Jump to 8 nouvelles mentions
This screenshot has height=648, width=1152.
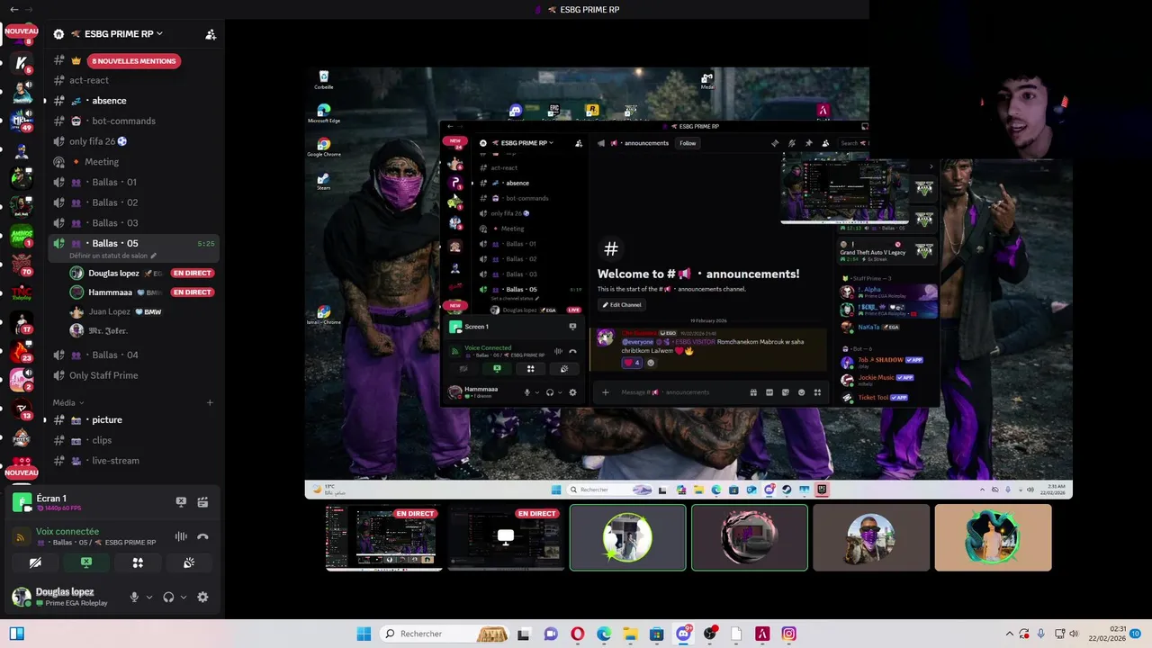click(x=133, y=60)
